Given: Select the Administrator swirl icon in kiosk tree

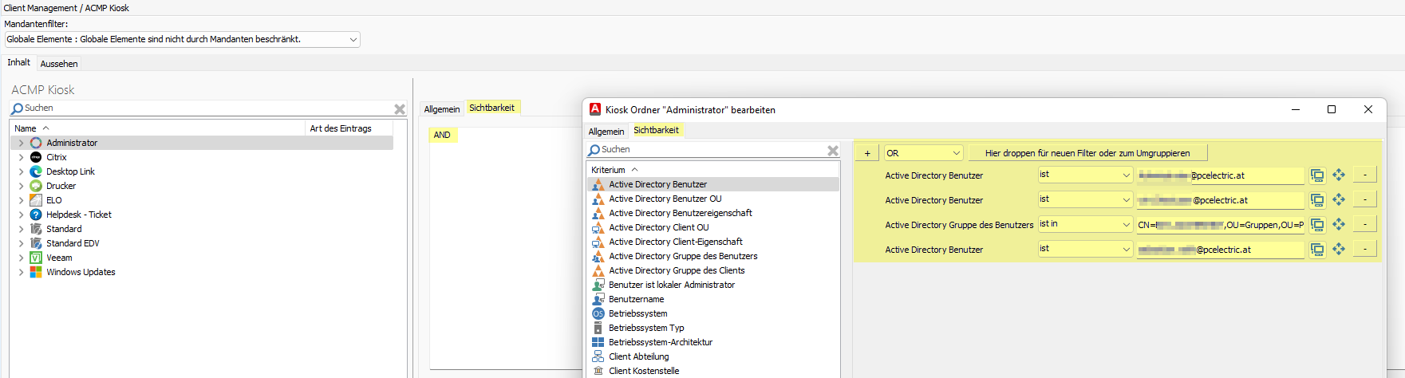Looking at the screenshot, I should 36,143.
